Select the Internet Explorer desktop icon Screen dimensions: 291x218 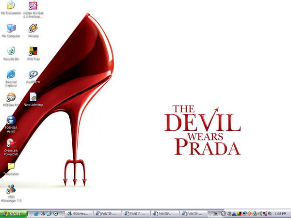click(11, 78)
